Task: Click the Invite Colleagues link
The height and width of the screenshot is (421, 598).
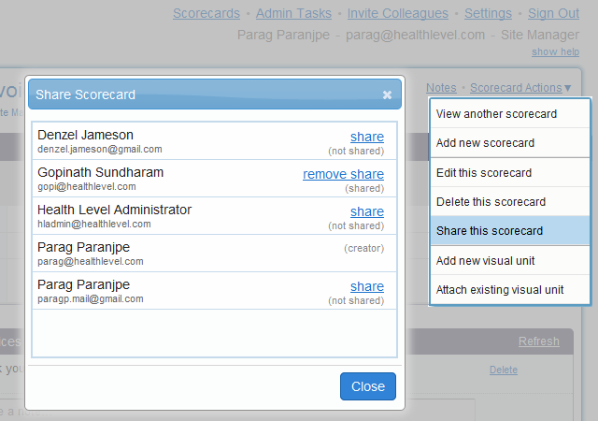Action: point(399,13)
